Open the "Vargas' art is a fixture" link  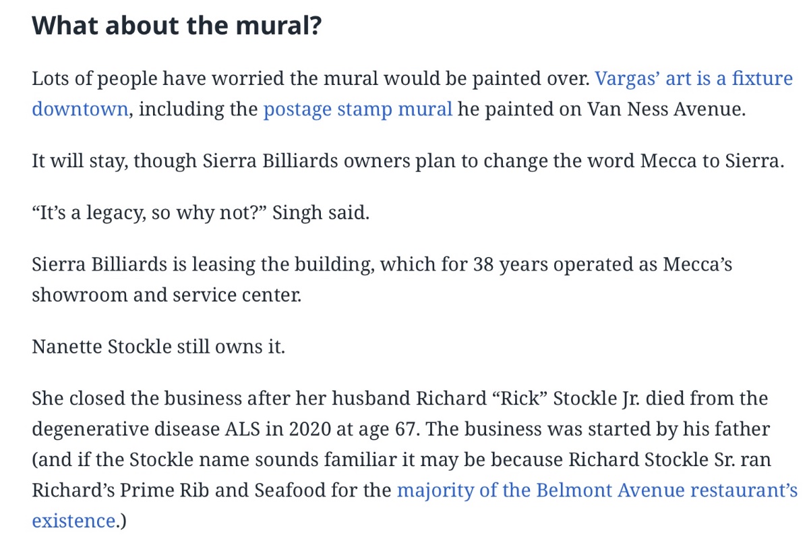tap(694, 79)
